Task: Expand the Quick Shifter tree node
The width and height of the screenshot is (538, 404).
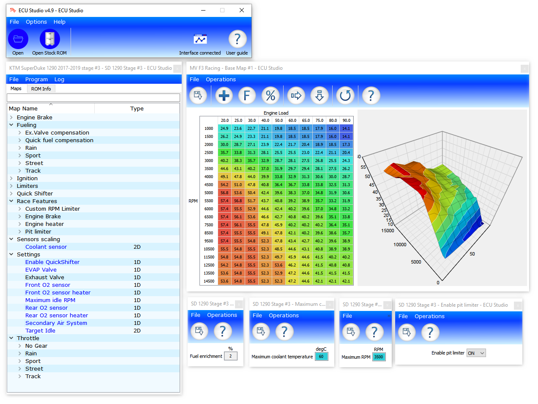Action: [x=11, y=194]
